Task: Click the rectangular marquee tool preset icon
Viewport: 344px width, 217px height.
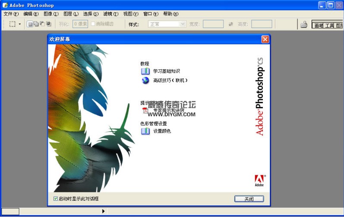Action: point(12,24)
